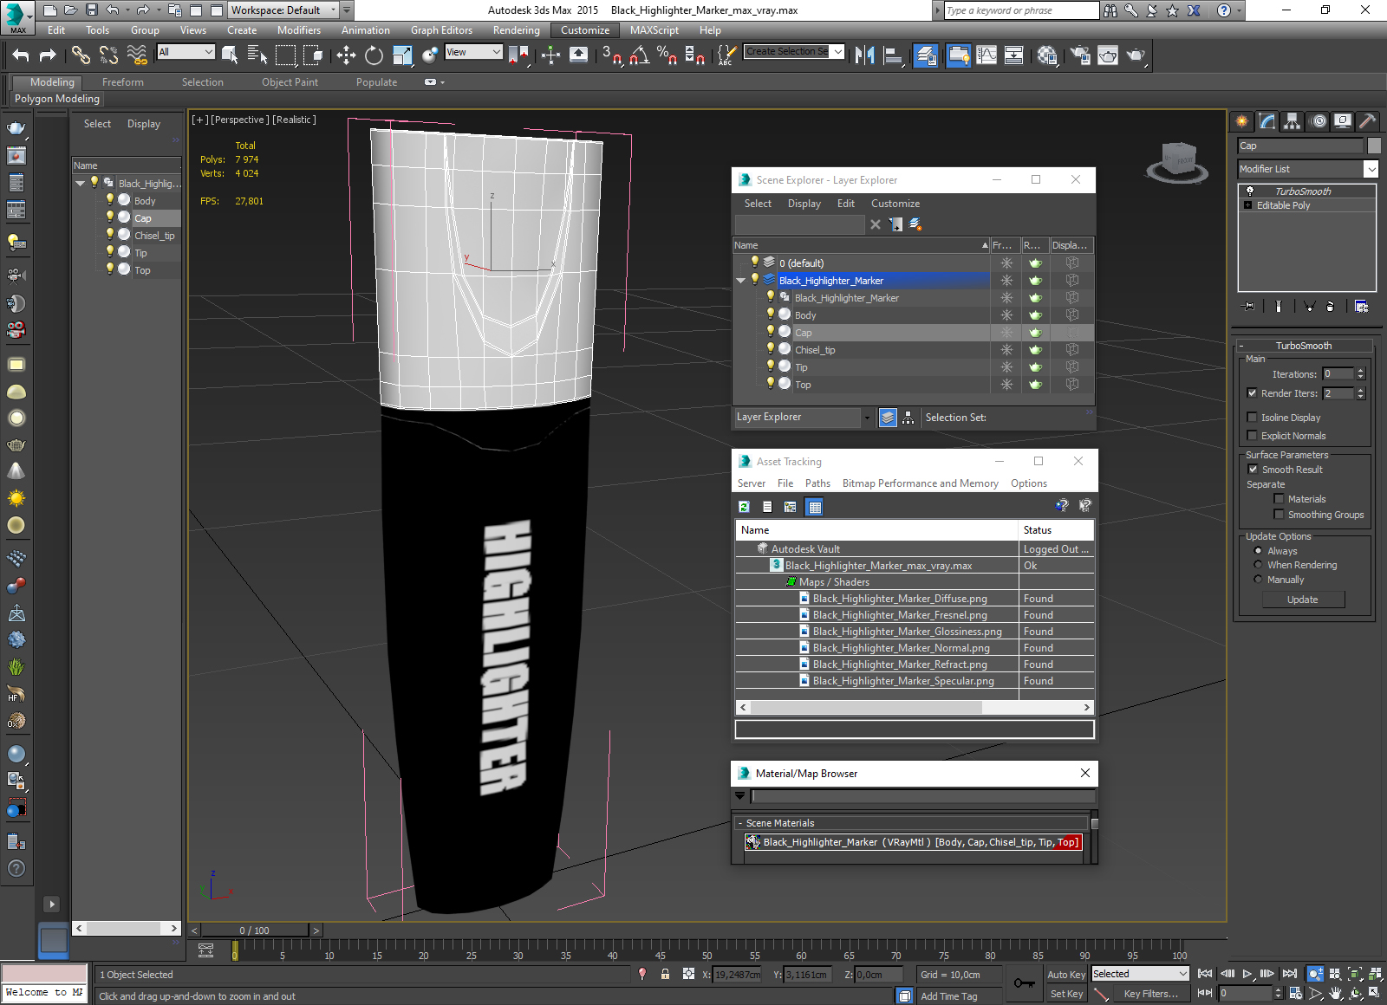Toggle the Angle Snap icon

[640, 55]
